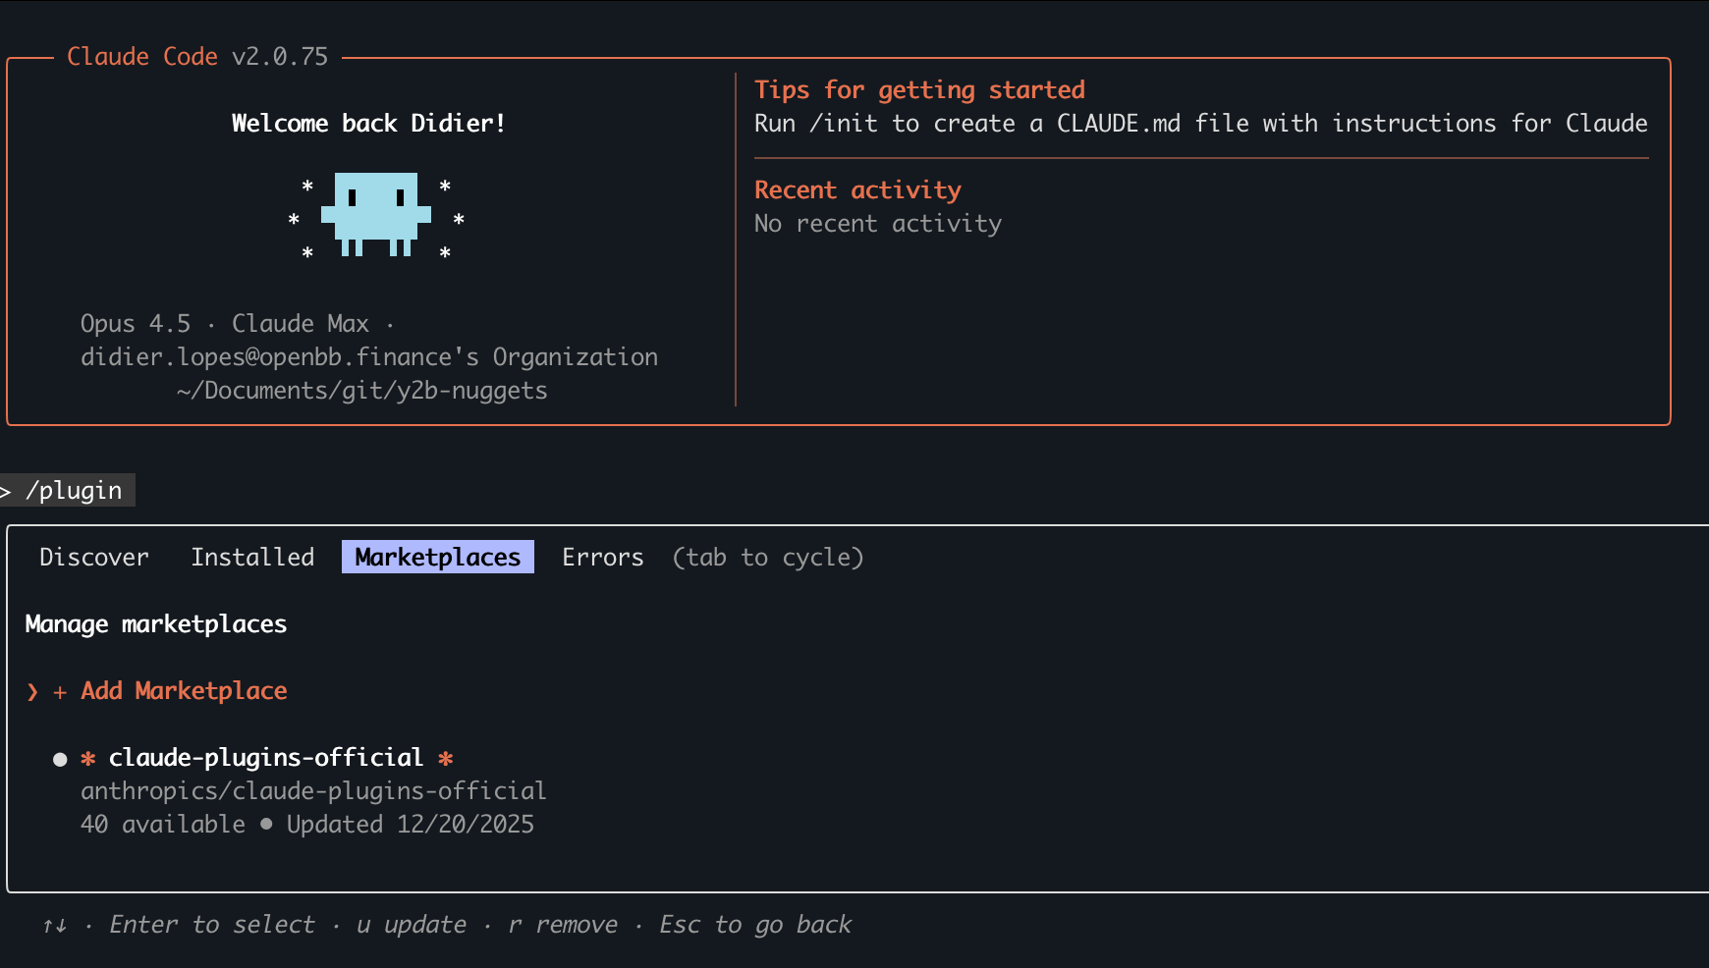The image size is (1709, 968).
Task: Collapse the Manage marketplaces section
Action: (155, 623)
